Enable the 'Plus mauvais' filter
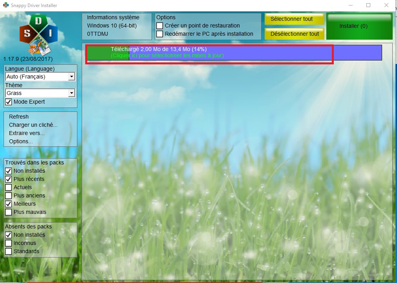Screen dimensions: 397x283 click(8, 212)
